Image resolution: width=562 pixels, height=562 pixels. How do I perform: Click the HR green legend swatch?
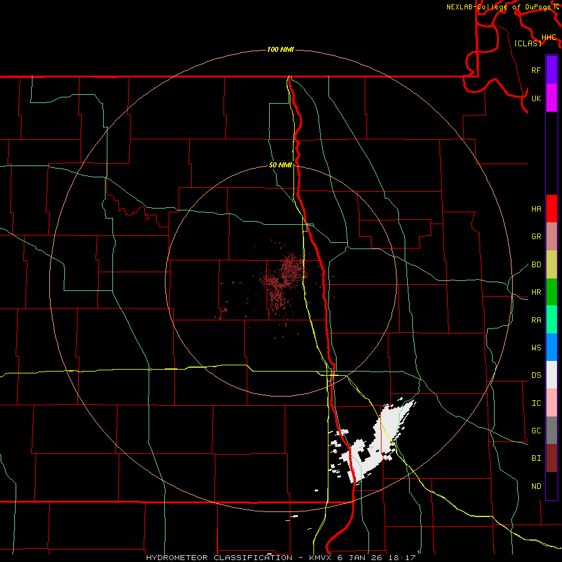pyautogui.click(x=551, y=292)
